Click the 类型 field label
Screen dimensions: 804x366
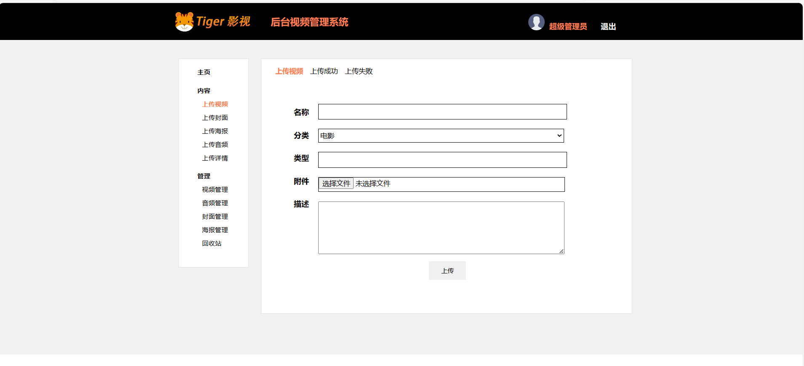[x=301, y=158]
